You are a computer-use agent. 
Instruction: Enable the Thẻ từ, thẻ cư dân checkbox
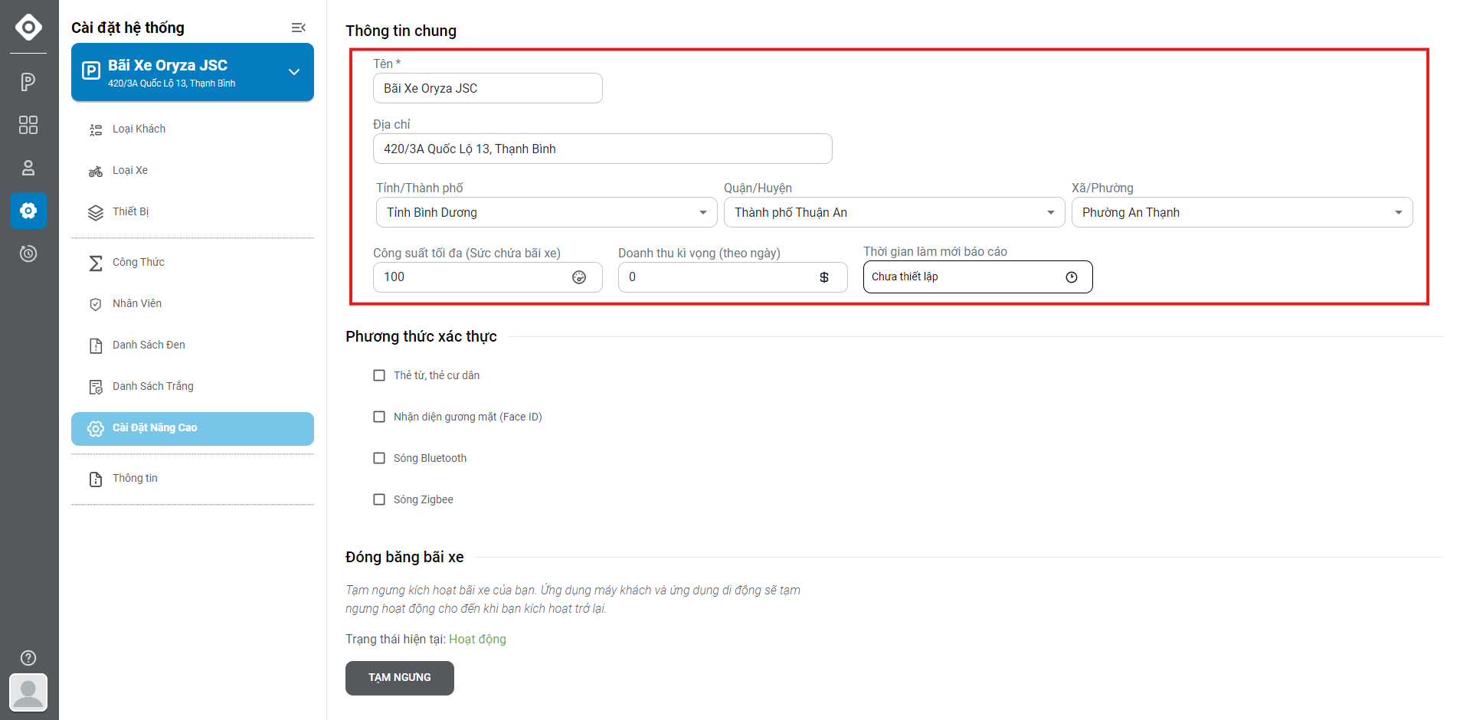coord(379,375)
